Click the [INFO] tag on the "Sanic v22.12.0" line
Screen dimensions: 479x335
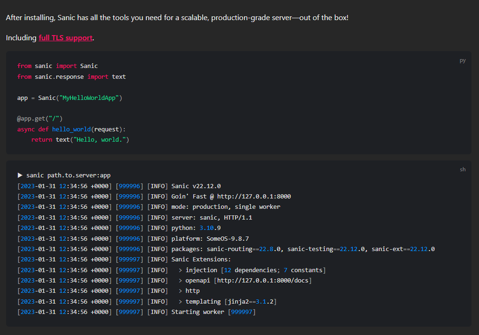coord(157,186)
